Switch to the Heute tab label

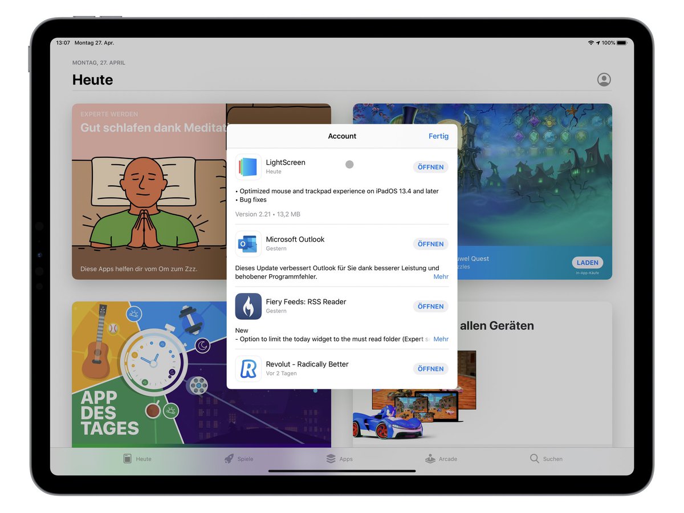point(144,459)
